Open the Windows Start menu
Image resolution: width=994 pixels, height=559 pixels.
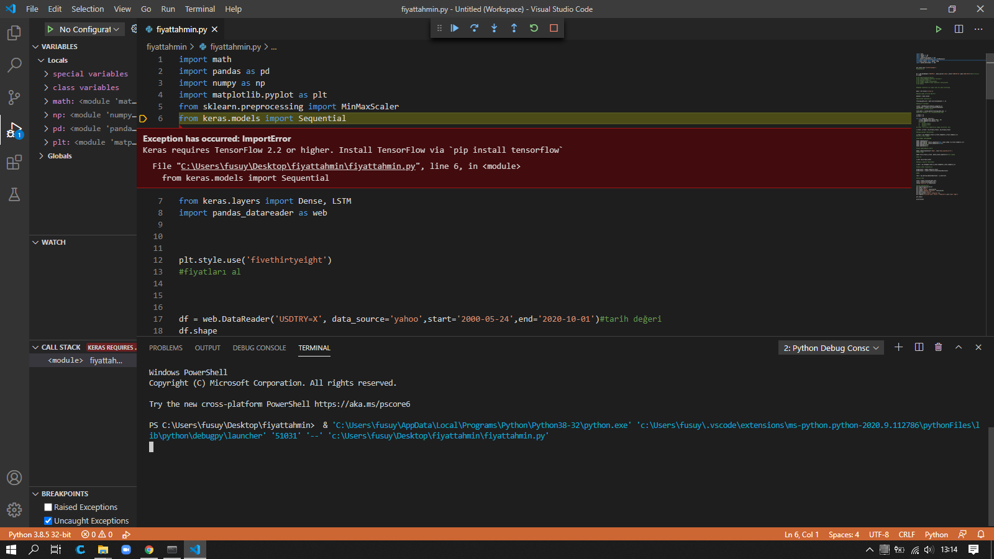click(11, 550)
